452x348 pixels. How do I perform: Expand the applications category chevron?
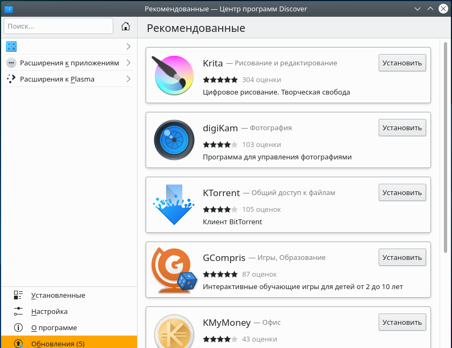(128, 46)
